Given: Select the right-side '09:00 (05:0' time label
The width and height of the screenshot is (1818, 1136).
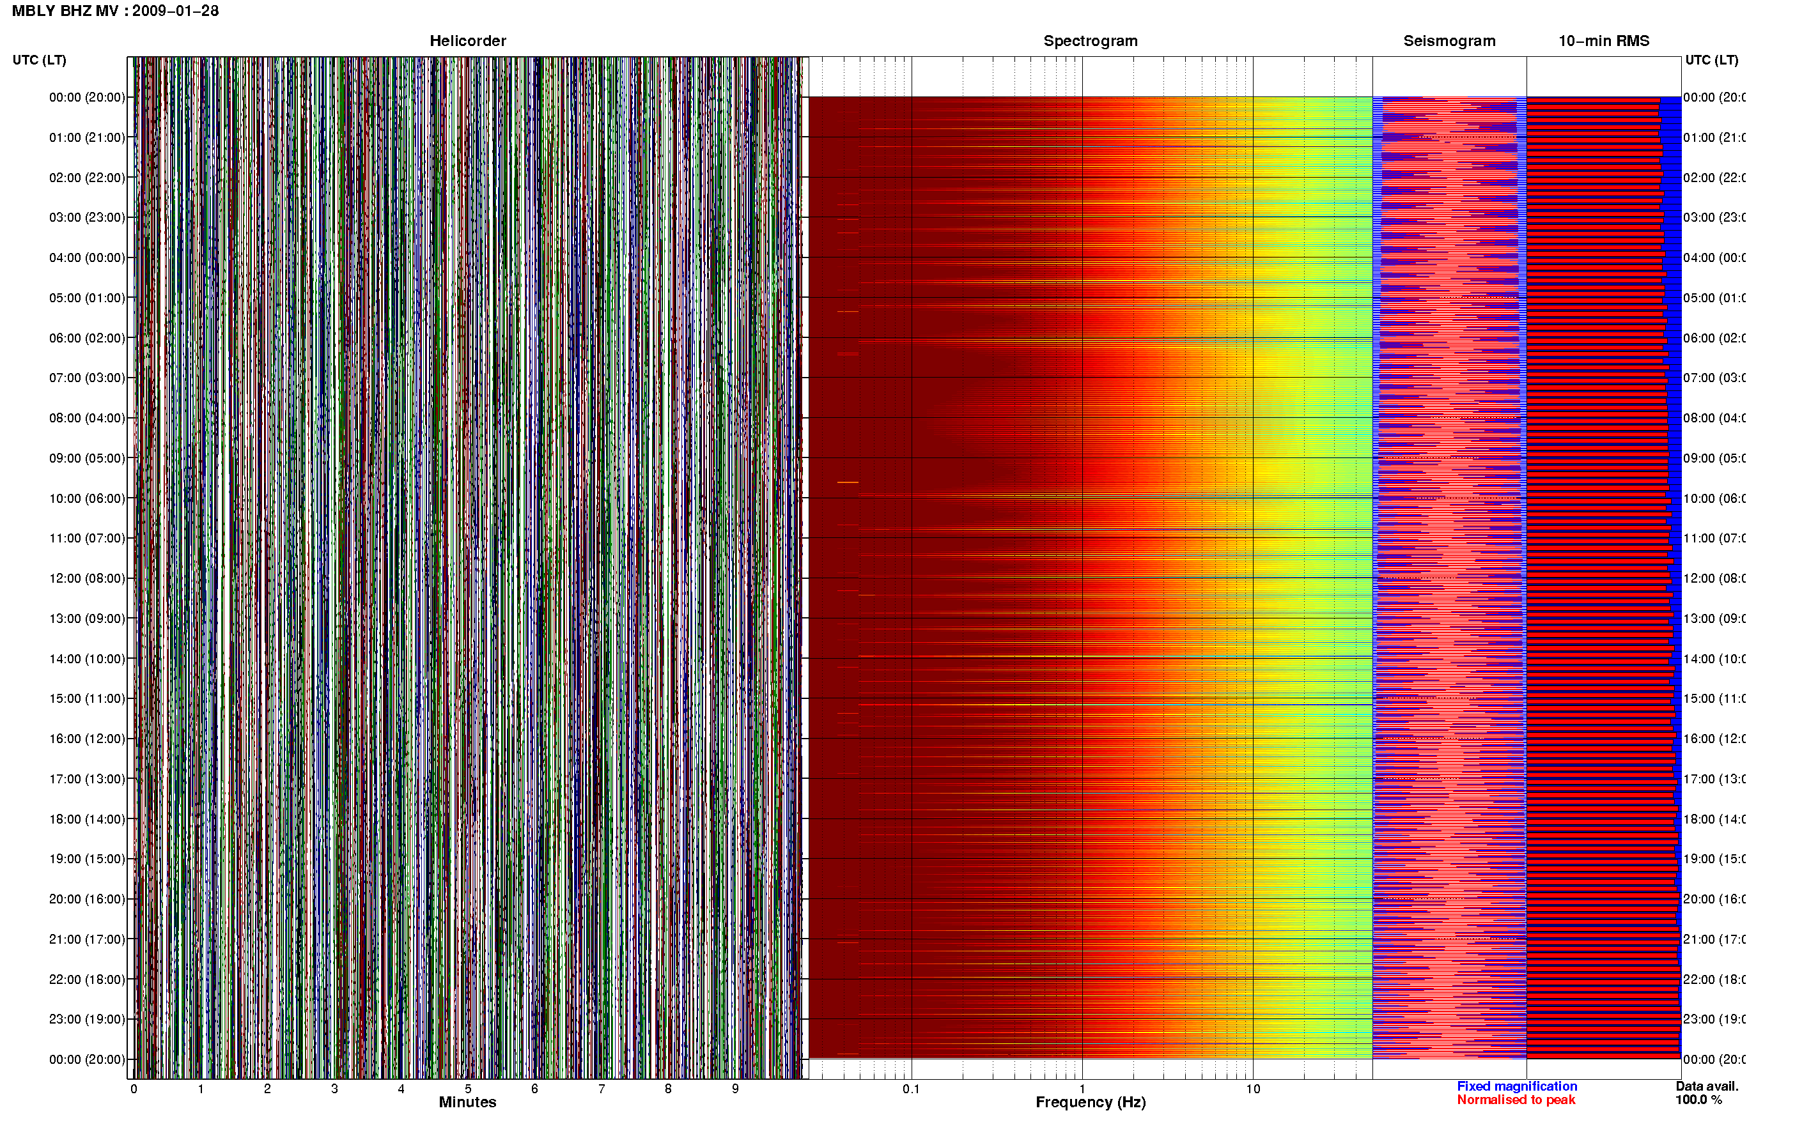Looking at the screenshot, I should point(1714,458).
